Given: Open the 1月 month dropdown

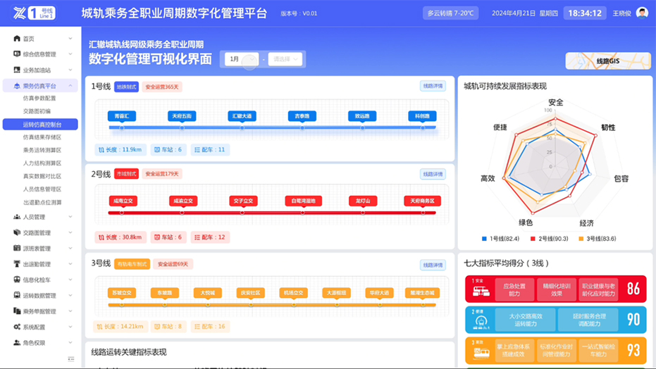Looking at the screenshot, I should pos(242,60).
